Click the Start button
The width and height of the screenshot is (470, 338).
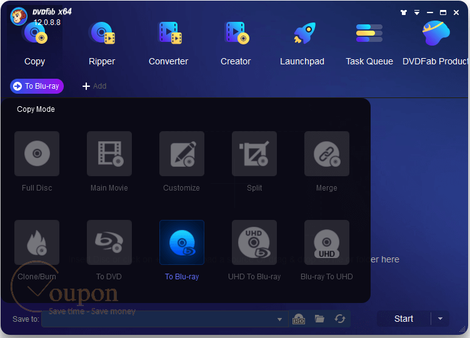click(404, 319)
